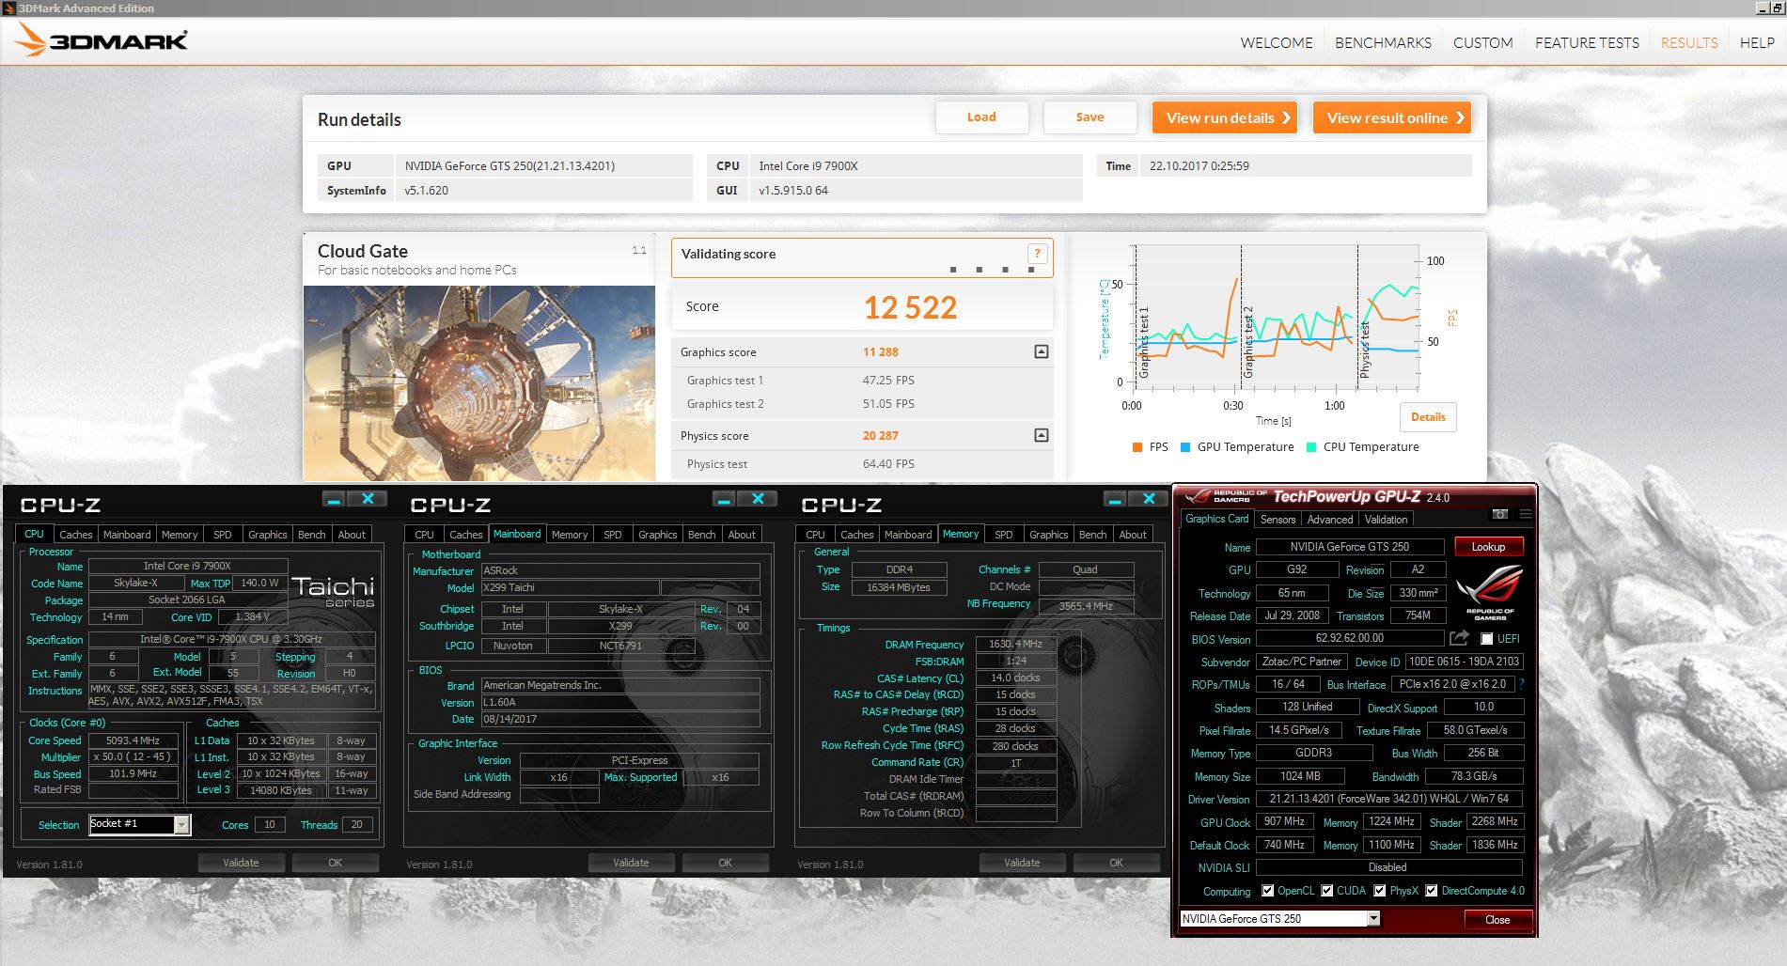The height and width of the screenshot is (966, 1787).
Task: Switch to the Advanced tab in GPU-Z
Action: [x=1330, y=520]
